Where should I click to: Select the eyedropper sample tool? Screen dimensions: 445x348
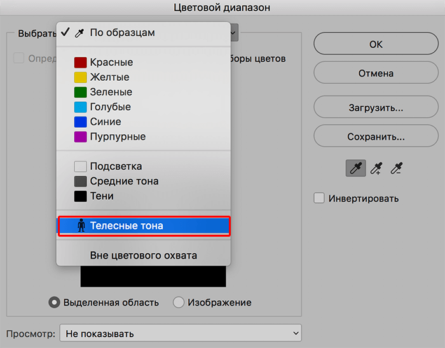pyautogui.click(x=355, y=168)
